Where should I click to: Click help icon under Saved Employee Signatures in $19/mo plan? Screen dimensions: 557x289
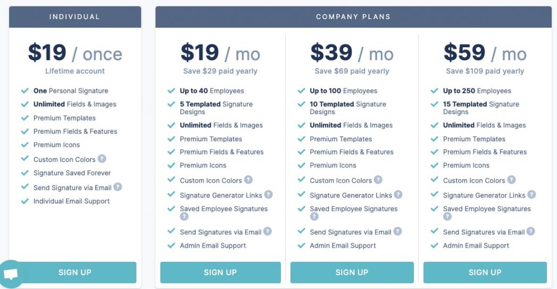(x=184, y=217)
